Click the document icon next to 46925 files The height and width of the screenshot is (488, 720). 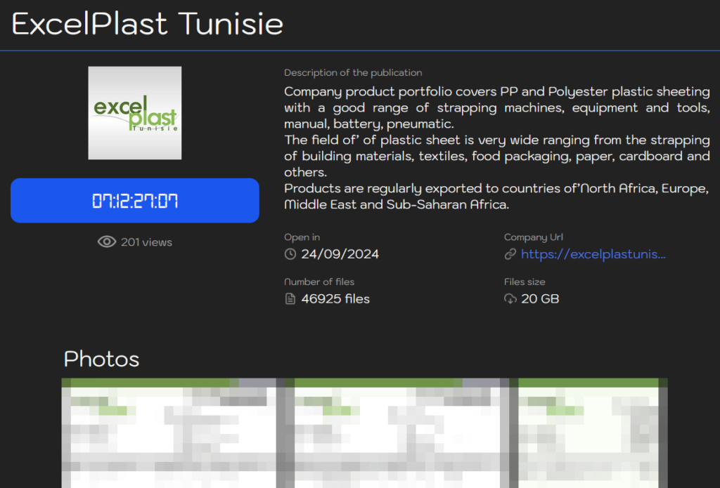pyautogui.click(x=290, y=298)
